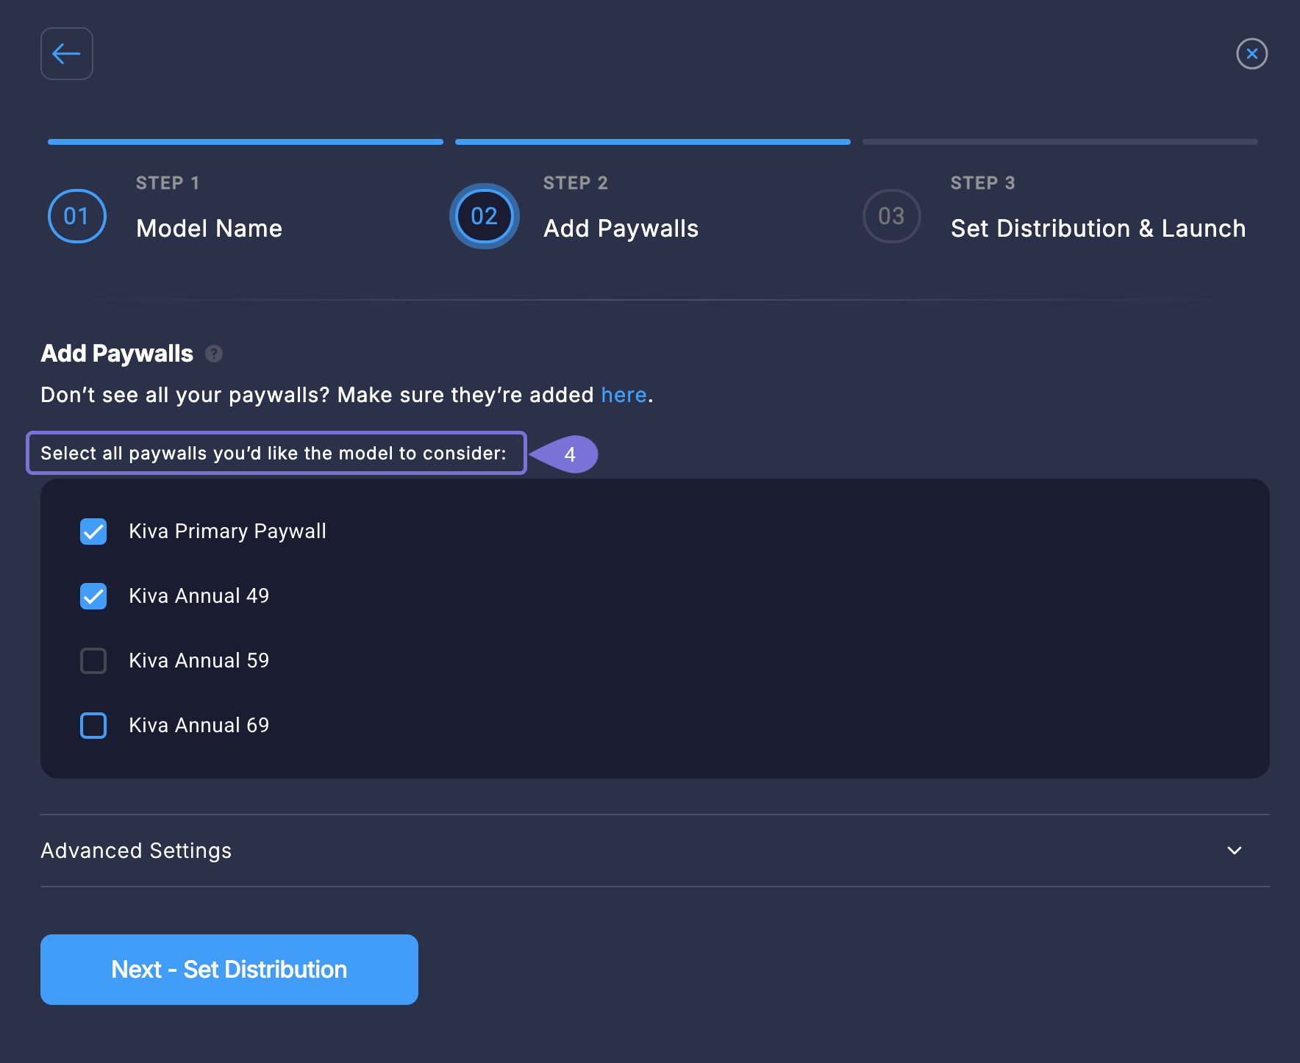The image size is (1300, 1063).
Task: Open the here link to add paywalls
Action: 623,395
